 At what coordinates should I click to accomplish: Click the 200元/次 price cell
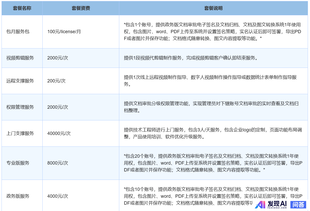point(56,81)
